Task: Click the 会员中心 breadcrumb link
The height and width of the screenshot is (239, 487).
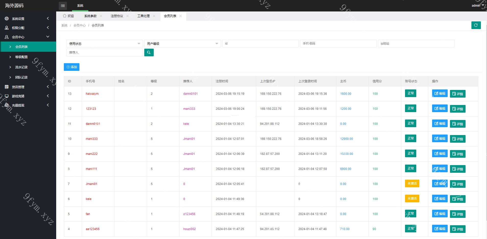Action: tap(80, 25)
